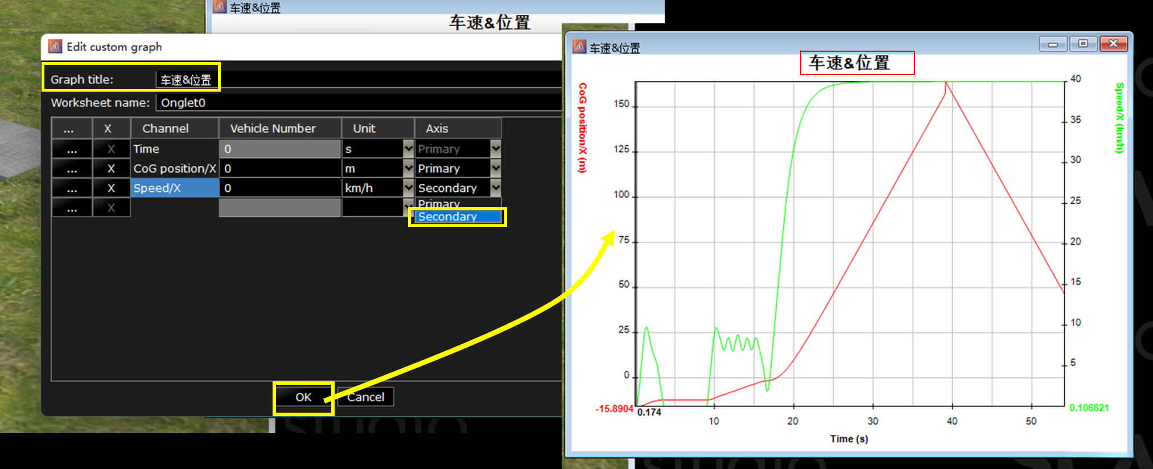Click the red minimum value -15.8904
Viewport: 1153px width, 469px height.
pos(614,409)
